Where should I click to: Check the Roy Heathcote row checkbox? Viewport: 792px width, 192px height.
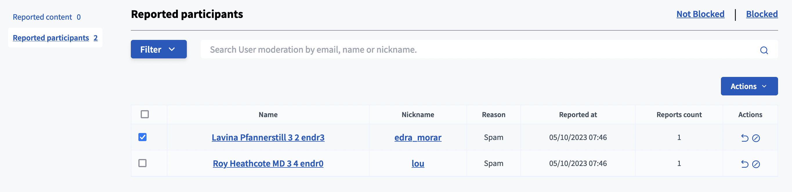(142, 163)
